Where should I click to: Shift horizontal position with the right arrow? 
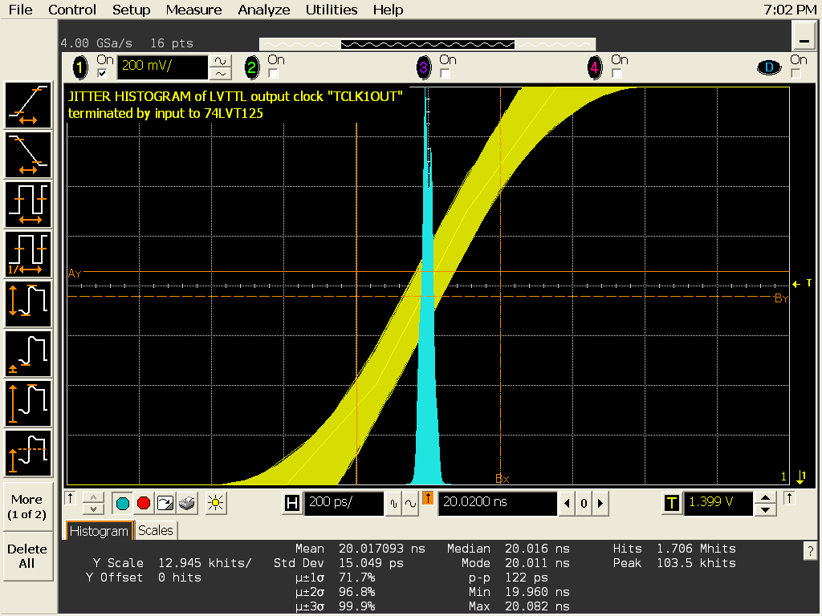pyautogui.click(x=600, y=504)
